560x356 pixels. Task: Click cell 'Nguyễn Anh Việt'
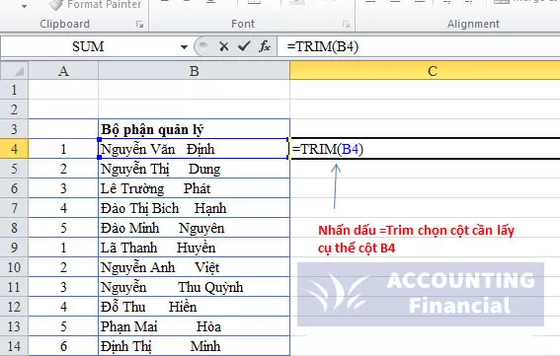[194, 267]
